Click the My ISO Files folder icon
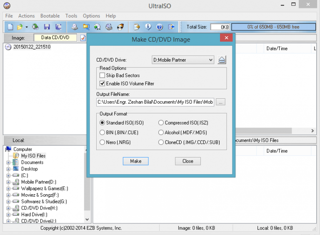Image resolution: width=320 pixels, height=235 pixels. tap(16, 156)
